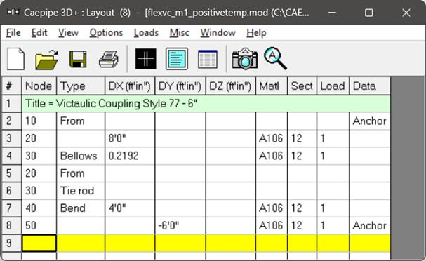
Task: Click the blue text layout window icon
Action: [177, 59]
